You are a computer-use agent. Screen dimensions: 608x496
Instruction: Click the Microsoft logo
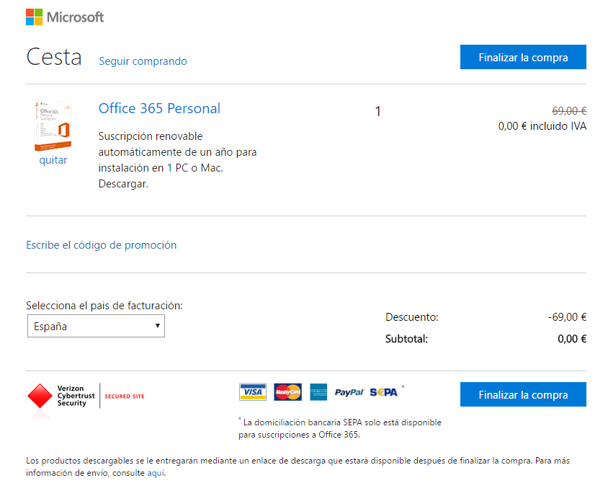[x=65, y=17]
